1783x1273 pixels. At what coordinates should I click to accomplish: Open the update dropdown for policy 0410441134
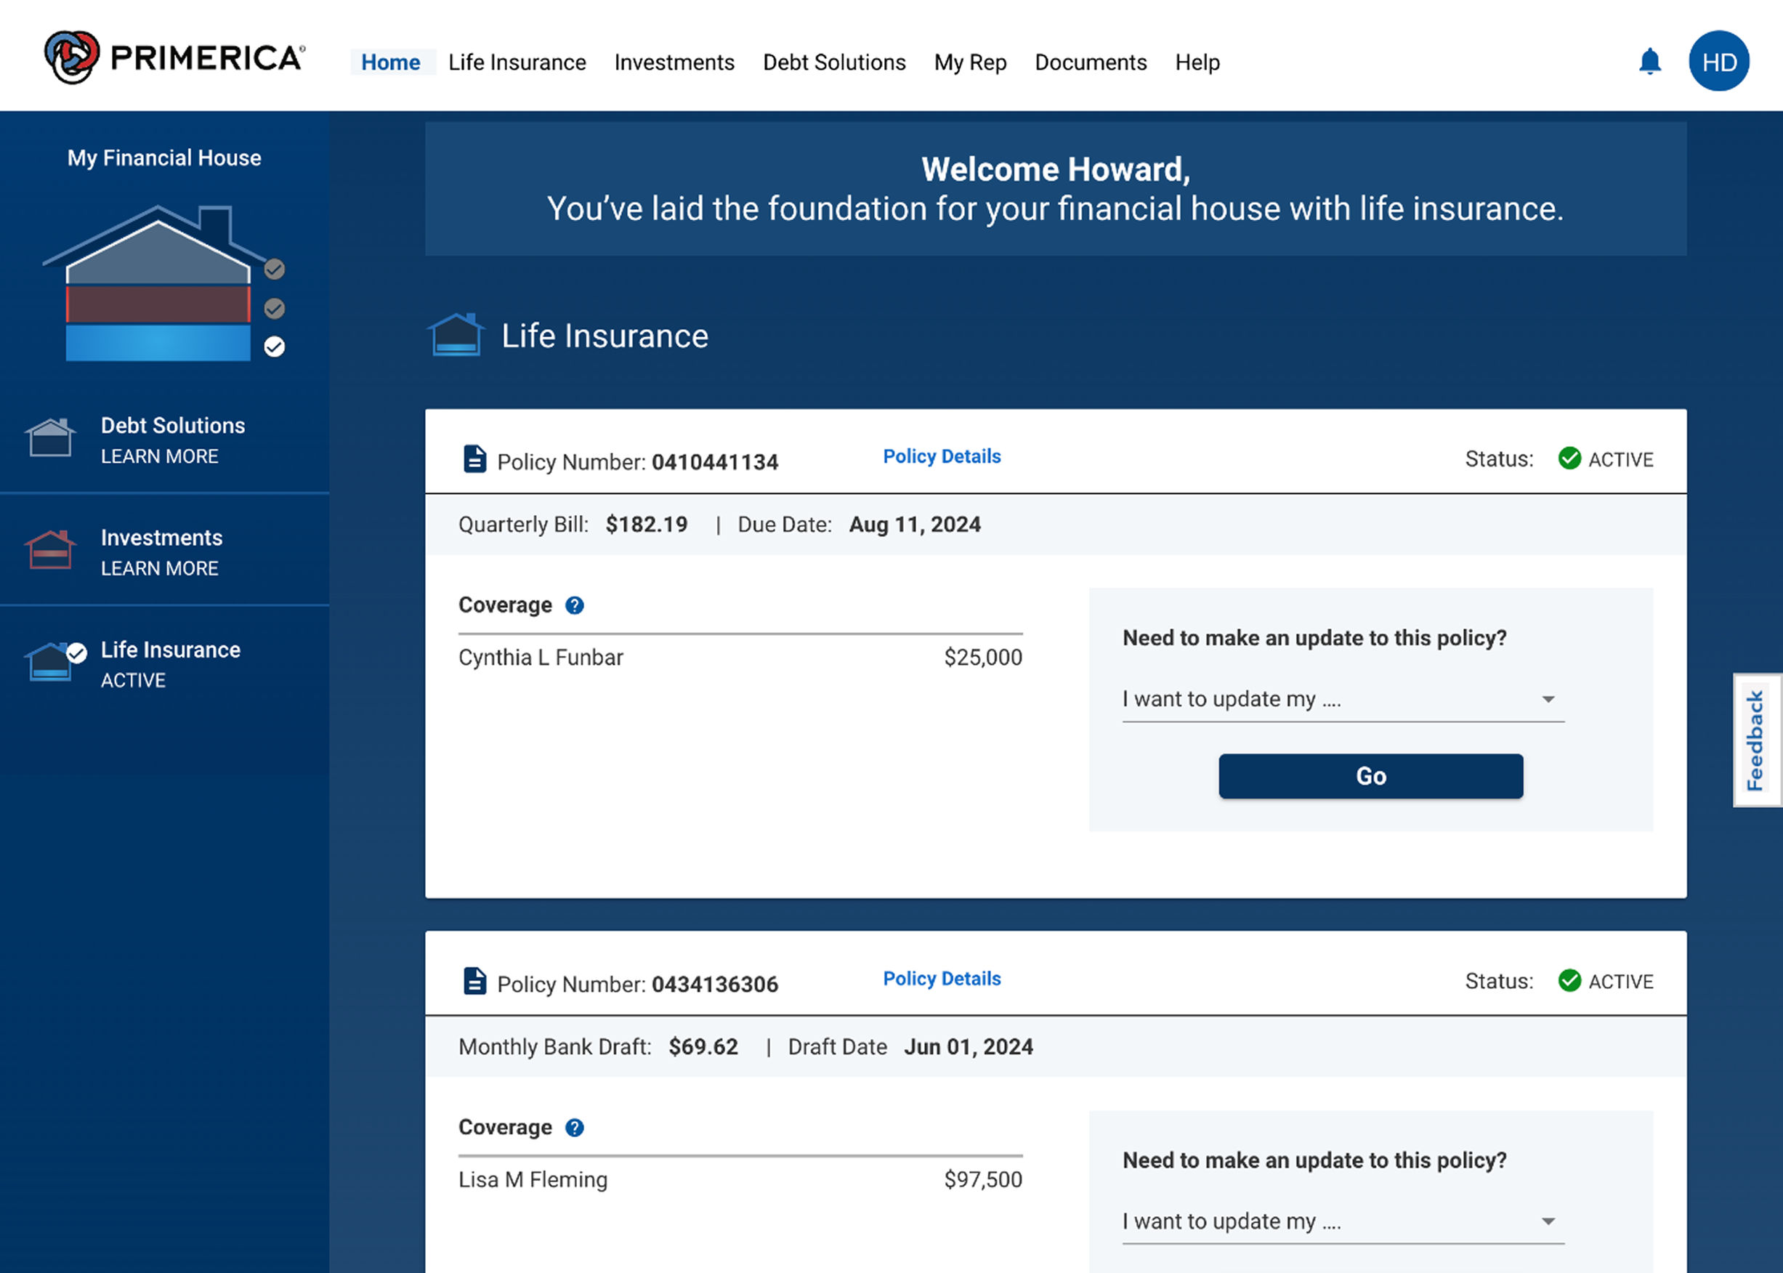pyautogui.click(x=1343, y=699)
